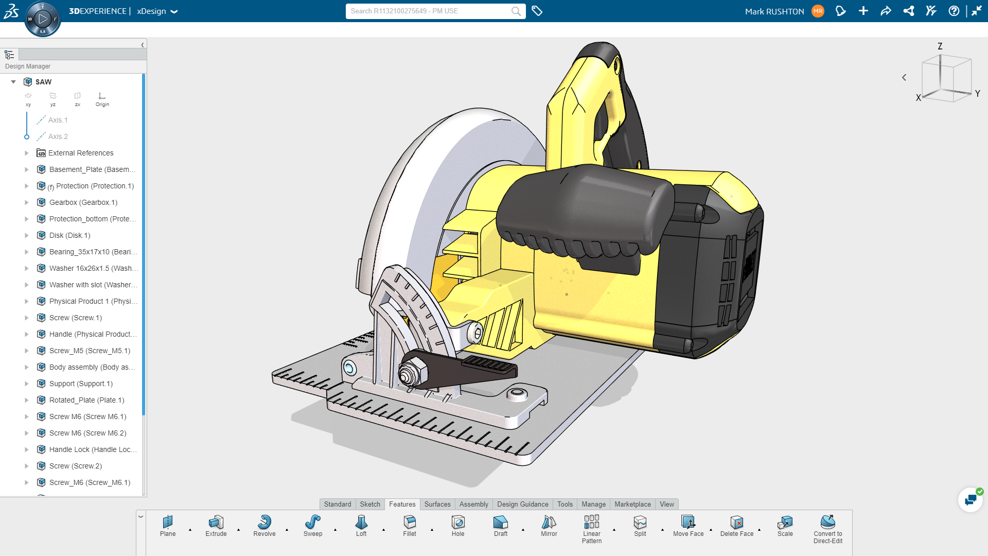Select the Sweep tool
The image size is (988, 556).
click(x=312, y=525)
